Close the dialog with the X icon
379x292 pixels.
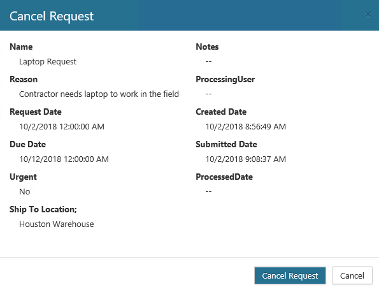[368, 15]
